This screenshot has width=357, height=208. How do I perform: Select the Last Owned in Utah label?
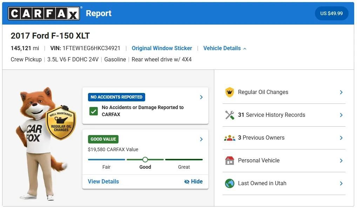tap(262, 183)
